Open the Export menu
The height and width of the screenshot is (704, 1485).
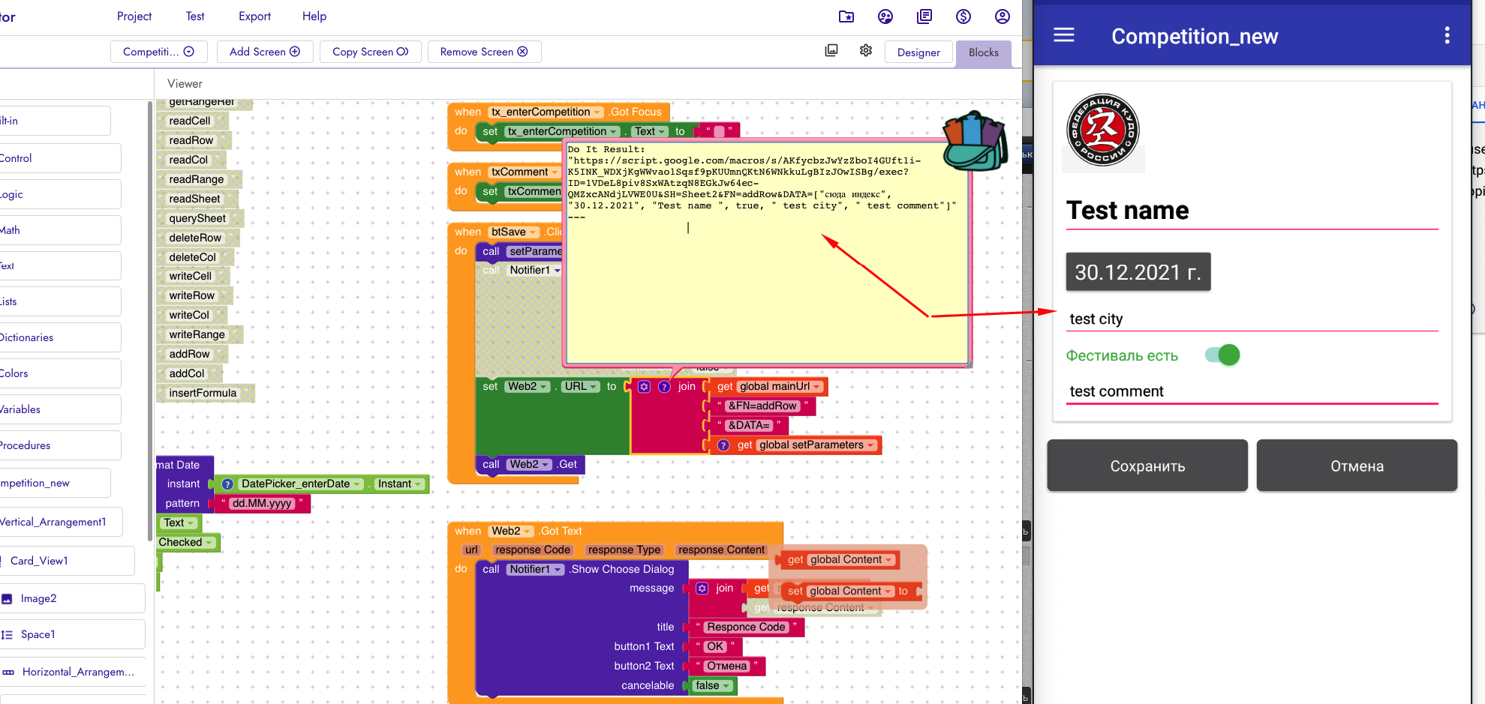click(254, 16)
